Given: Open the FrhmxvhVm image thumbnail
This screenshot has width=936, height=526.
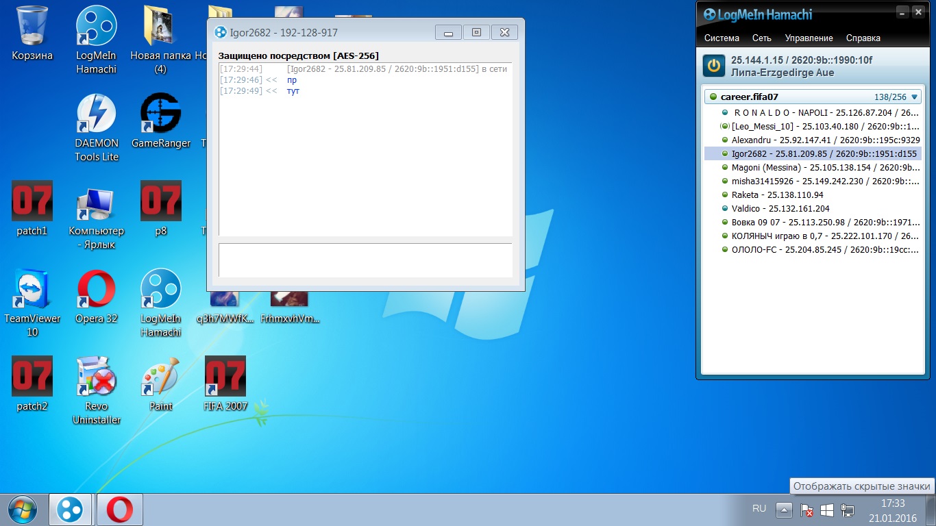Looking at the screenshot, I should (x=289, y=308).
